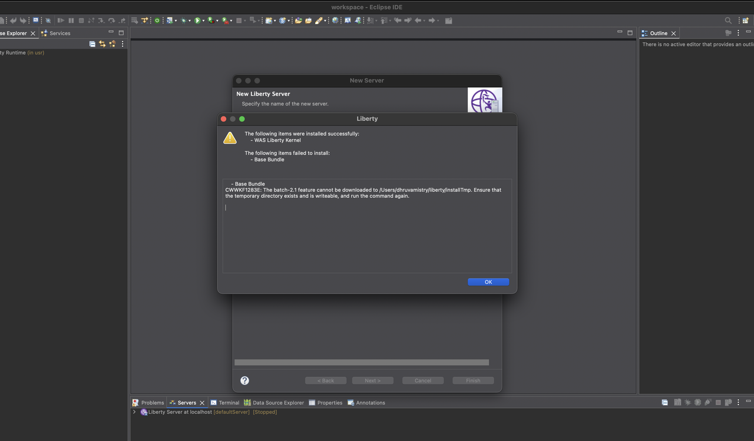Click inside the error message text area

point(367,226)
